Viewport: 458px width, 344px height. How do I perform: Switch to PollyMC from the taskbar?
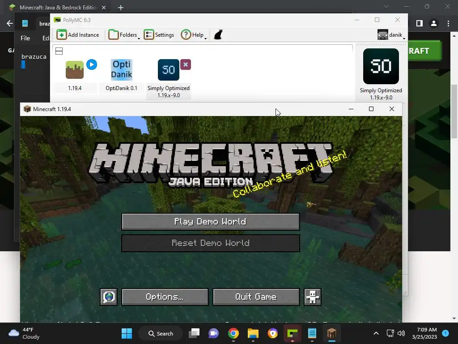293,333
